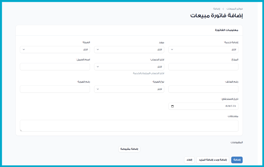Viewport: 264px width, 167px height.
Task: Expand the إضافة خدمة dropdown
Action: tap(203, 49)
